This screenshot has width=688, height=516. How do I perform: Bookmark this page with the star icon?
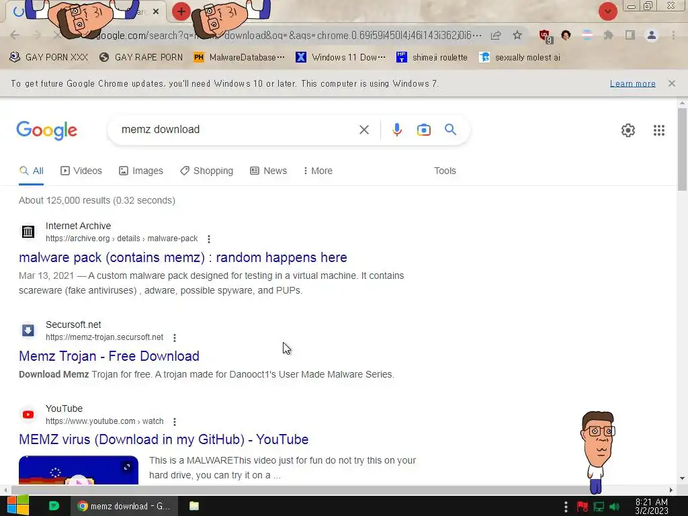(x=517, y=35)
